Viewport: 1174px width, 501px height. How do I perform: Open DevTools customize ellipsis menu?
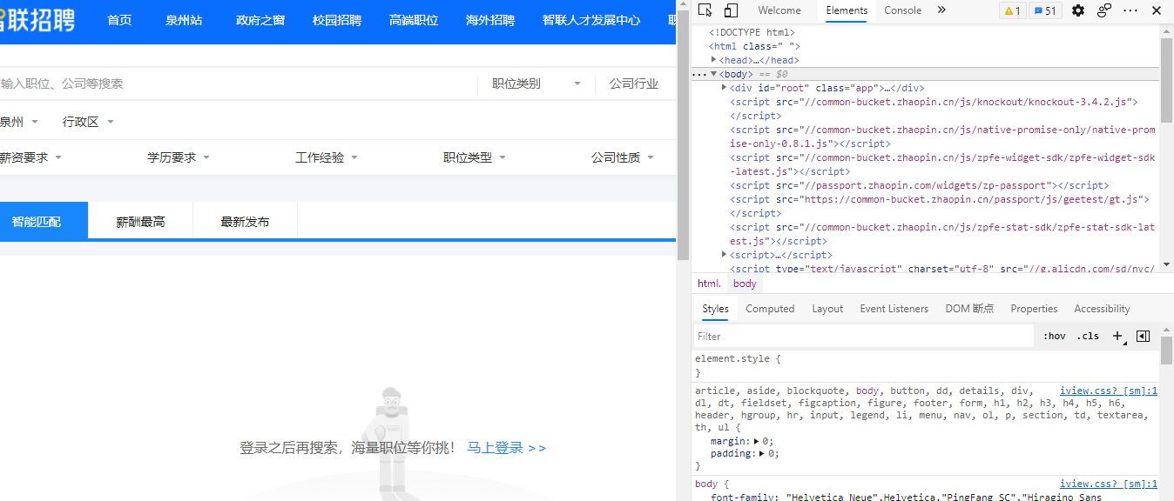click(1130, 10)
